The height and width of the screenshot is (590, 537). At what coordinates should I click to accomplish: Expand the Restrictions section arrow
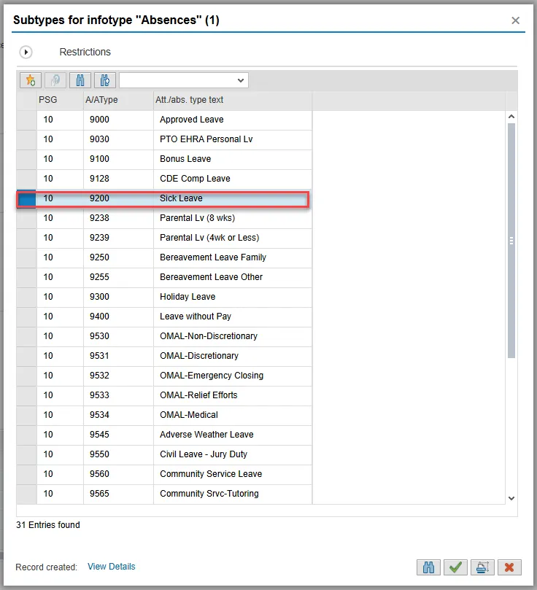[x=26, y=53]
